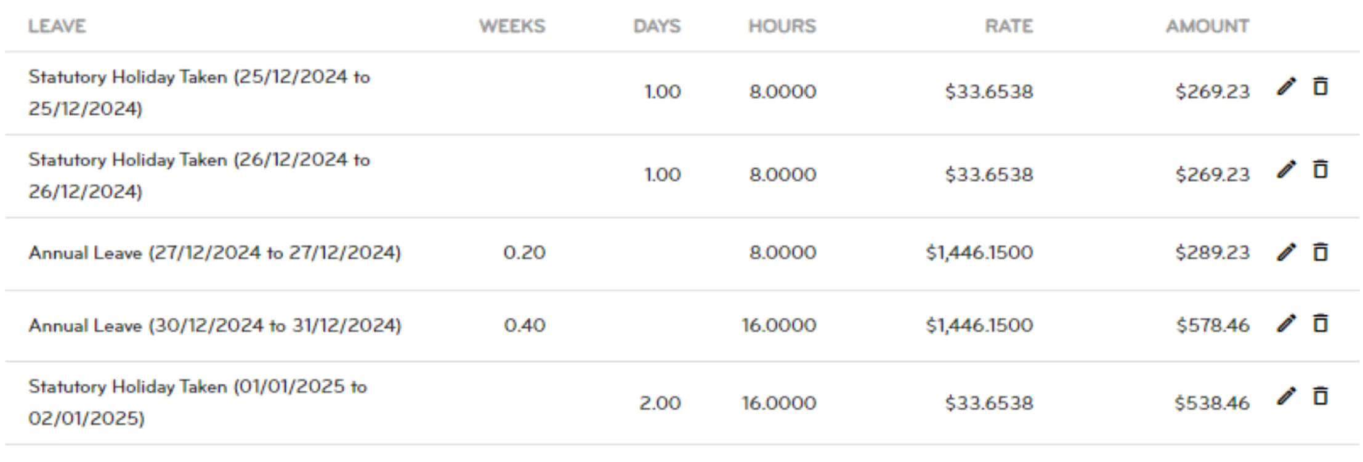The width and height of the screenshot is (1363, 462).
Task: Click the AMOUNT column header
Action: coord(1208,26)
